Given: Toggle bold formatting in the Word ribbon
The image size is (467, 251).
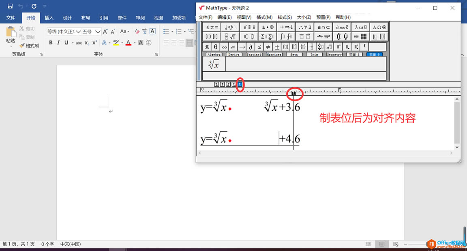Looking at the screenshot, I should (x=50, y=42).
